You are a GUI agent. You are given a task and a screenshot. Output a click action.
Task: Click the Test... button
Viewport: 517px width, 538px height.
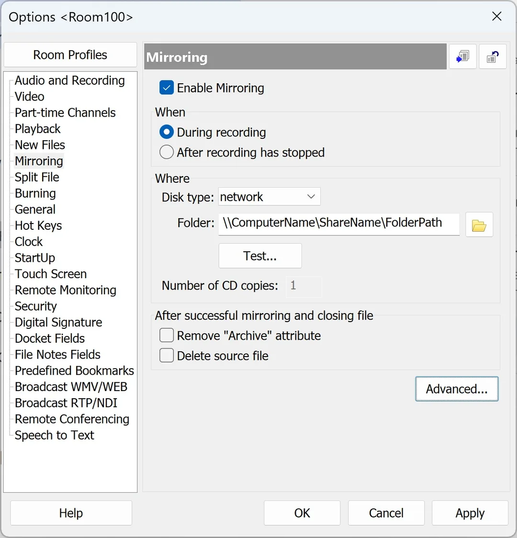tap(260, 256)
